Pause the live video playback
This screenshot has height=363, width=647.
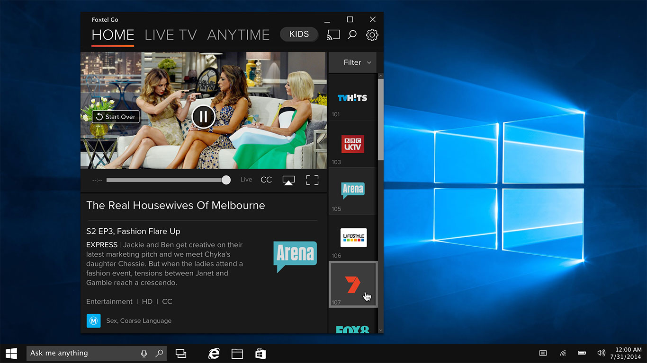pyautogui.click(x=204, y=116)
